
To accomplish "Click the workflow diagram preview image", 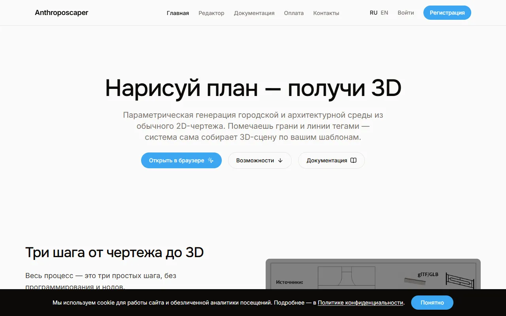I will coord(373,274).
